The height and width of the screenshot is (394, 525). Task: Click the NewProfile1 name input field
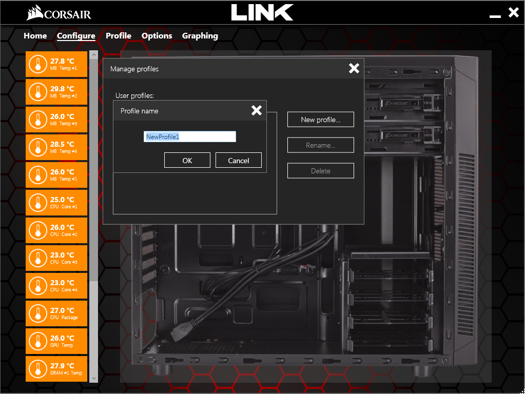[190, 136]
